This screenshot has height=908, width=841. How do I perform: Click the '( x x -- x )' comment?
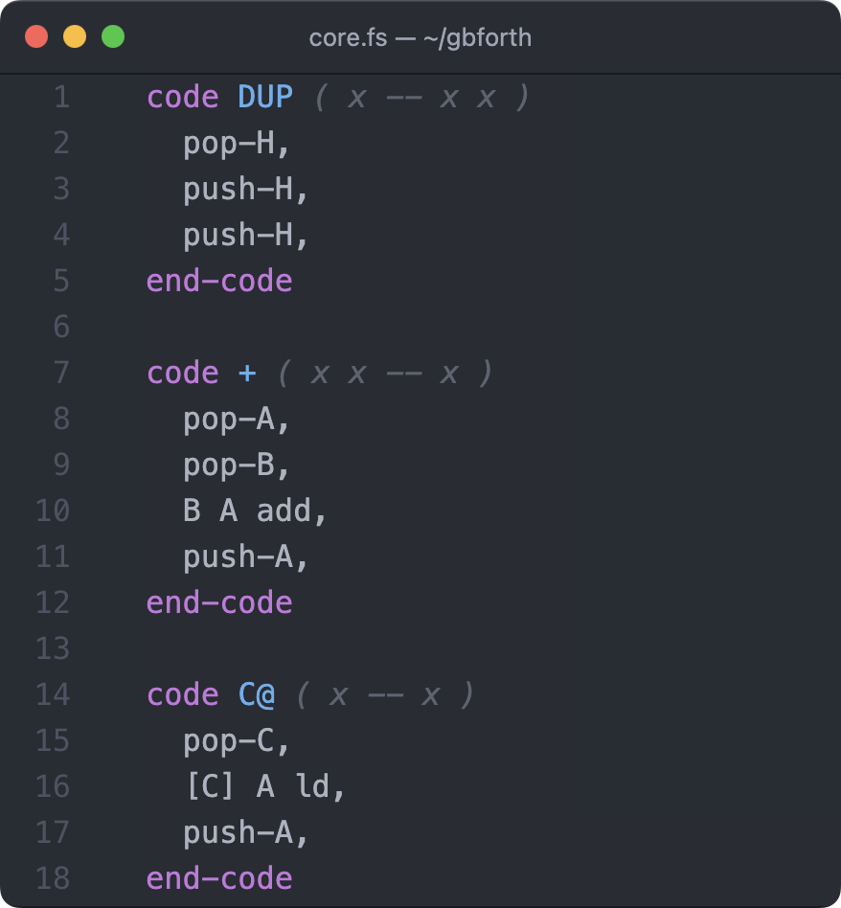pyautogui.click(x=385, y=373)
